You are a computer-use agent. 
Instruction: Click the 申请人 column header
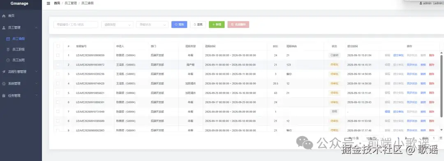click(120, 46)
